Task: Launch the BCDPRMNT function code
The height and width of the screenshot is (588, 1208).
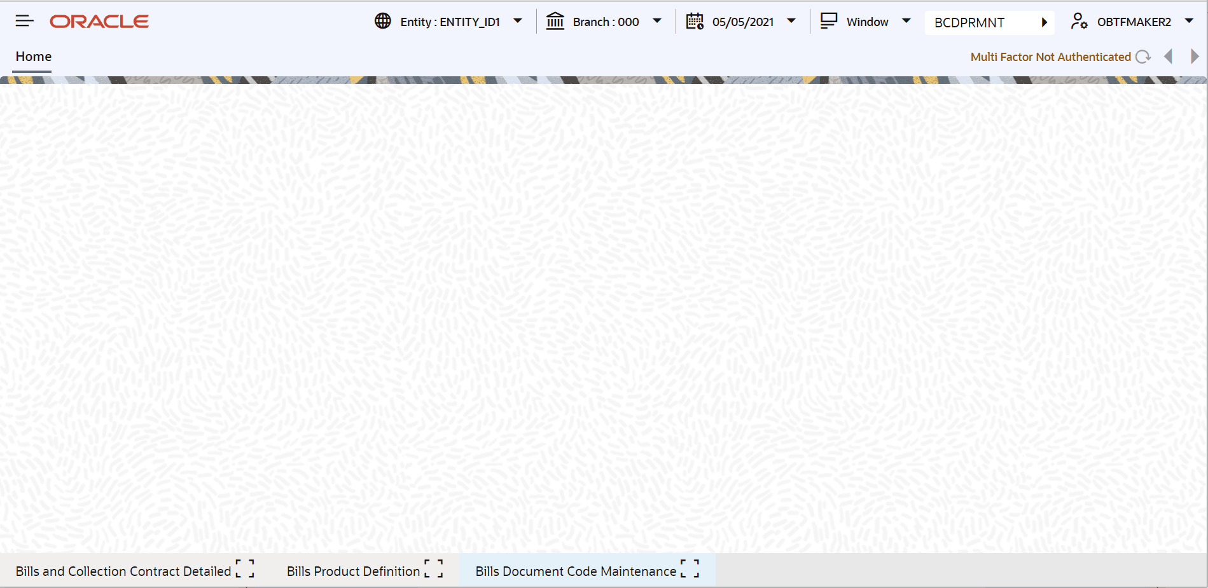Action: point(1045,22)
